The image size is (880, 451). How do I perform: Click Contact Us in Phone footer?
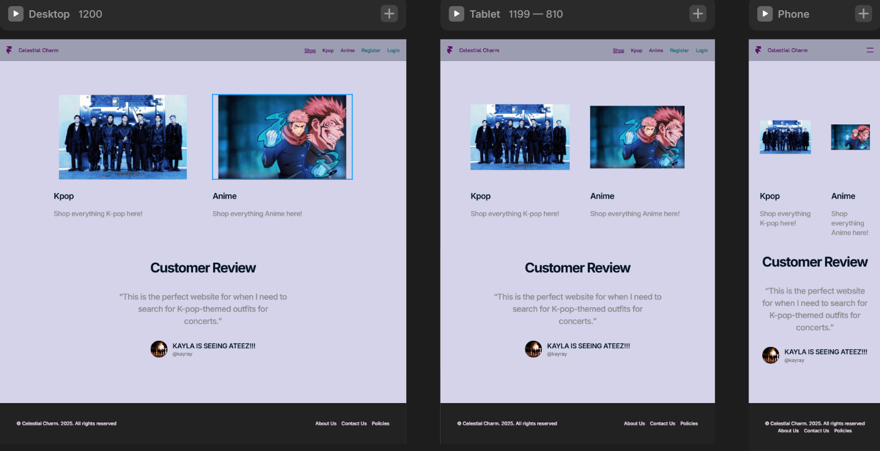816,430
